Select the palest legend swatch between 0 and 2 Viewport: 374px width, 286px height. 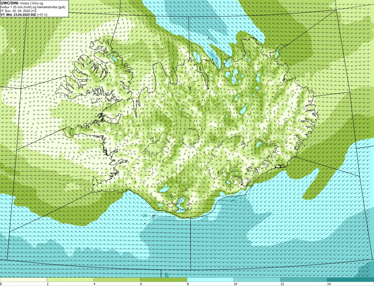tap(23, 280)
